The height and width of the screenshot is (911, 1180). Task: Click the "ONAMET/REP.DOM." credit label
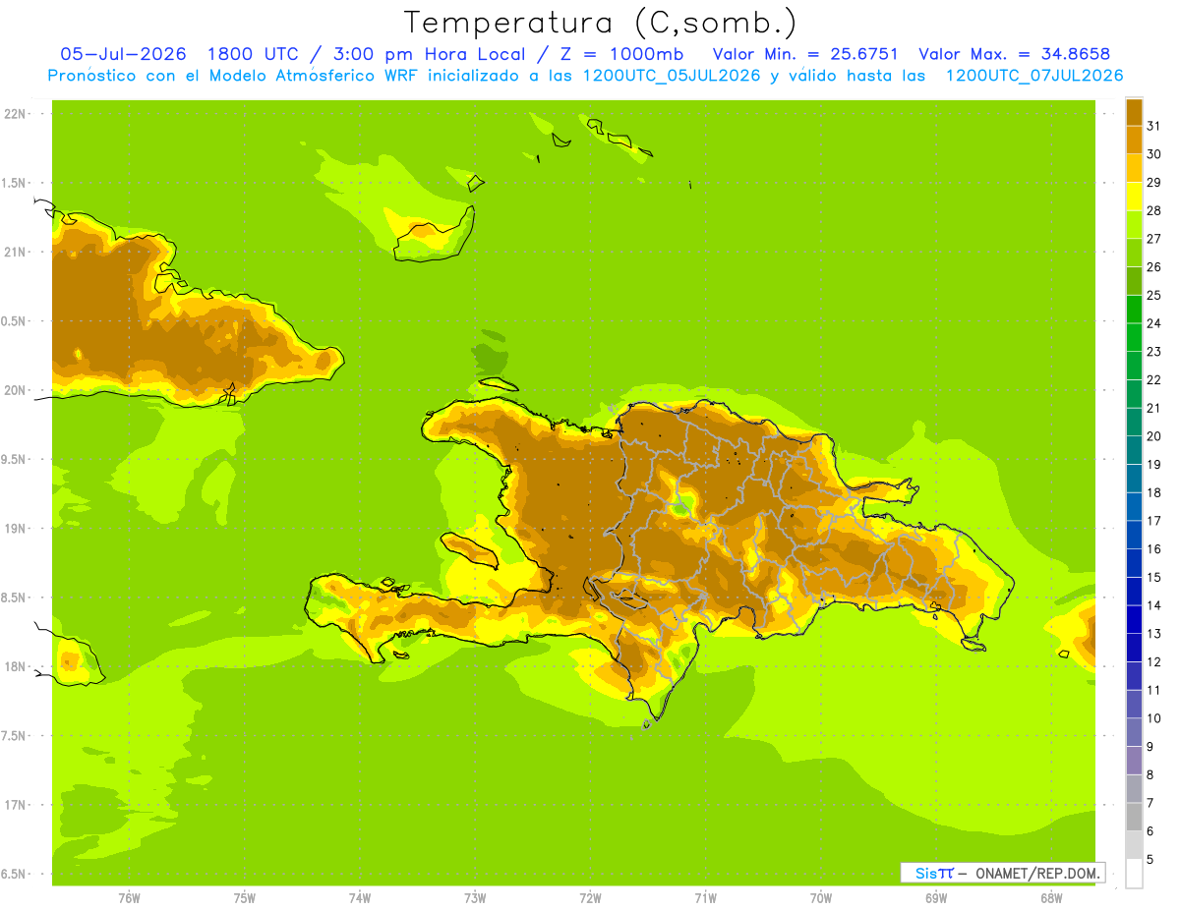[1038, 873]
